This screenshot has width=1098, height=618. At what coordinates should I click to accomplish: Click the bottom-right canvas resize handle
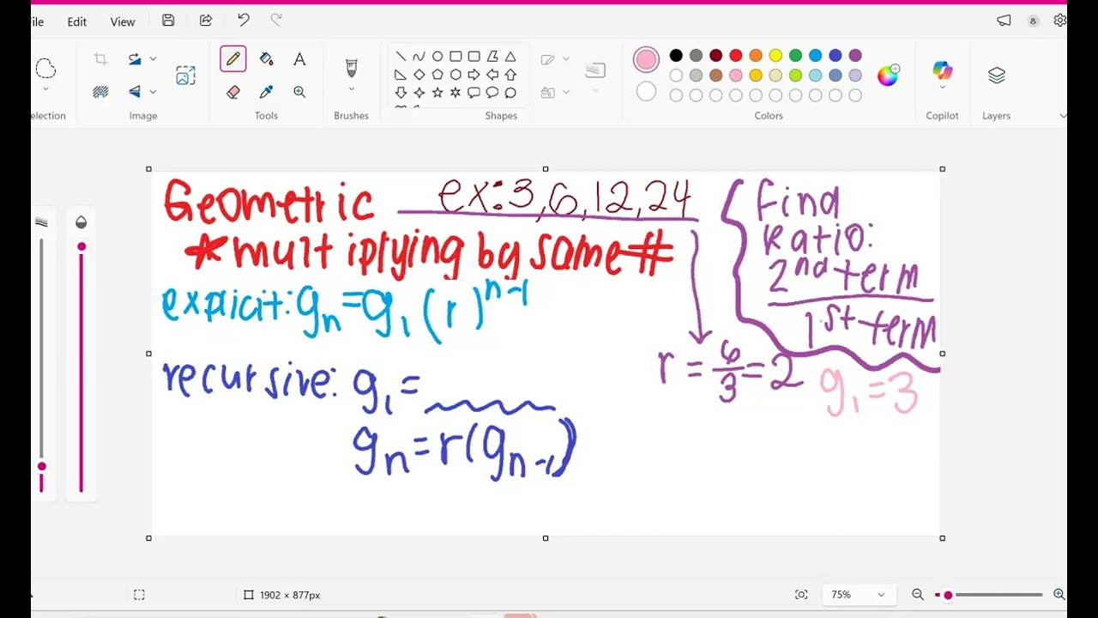943,538
